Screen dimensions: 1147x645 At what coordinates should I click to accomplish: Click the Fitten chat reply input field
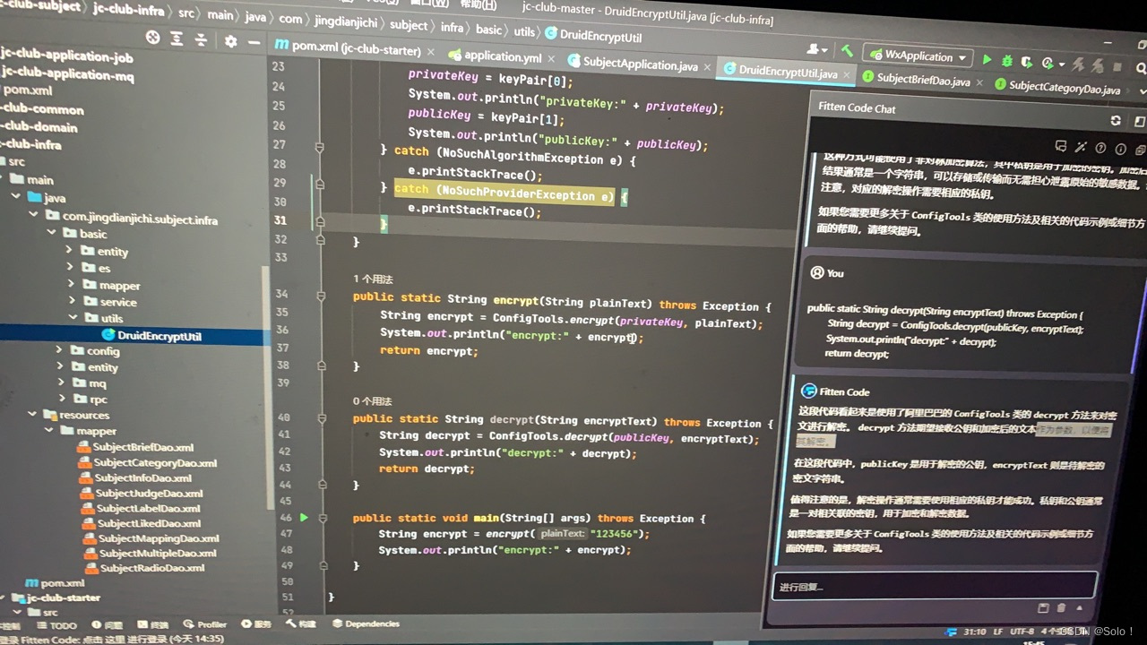[x=934, y=586]
